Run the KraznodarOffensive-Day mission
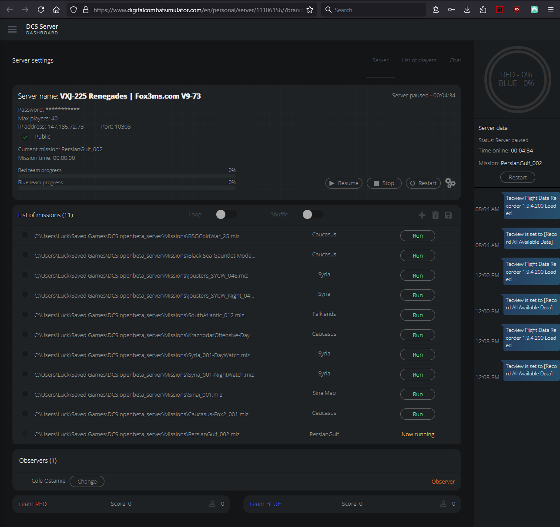Screen dimensions: 560x527 pyautogui.click(x=418, y=335)
